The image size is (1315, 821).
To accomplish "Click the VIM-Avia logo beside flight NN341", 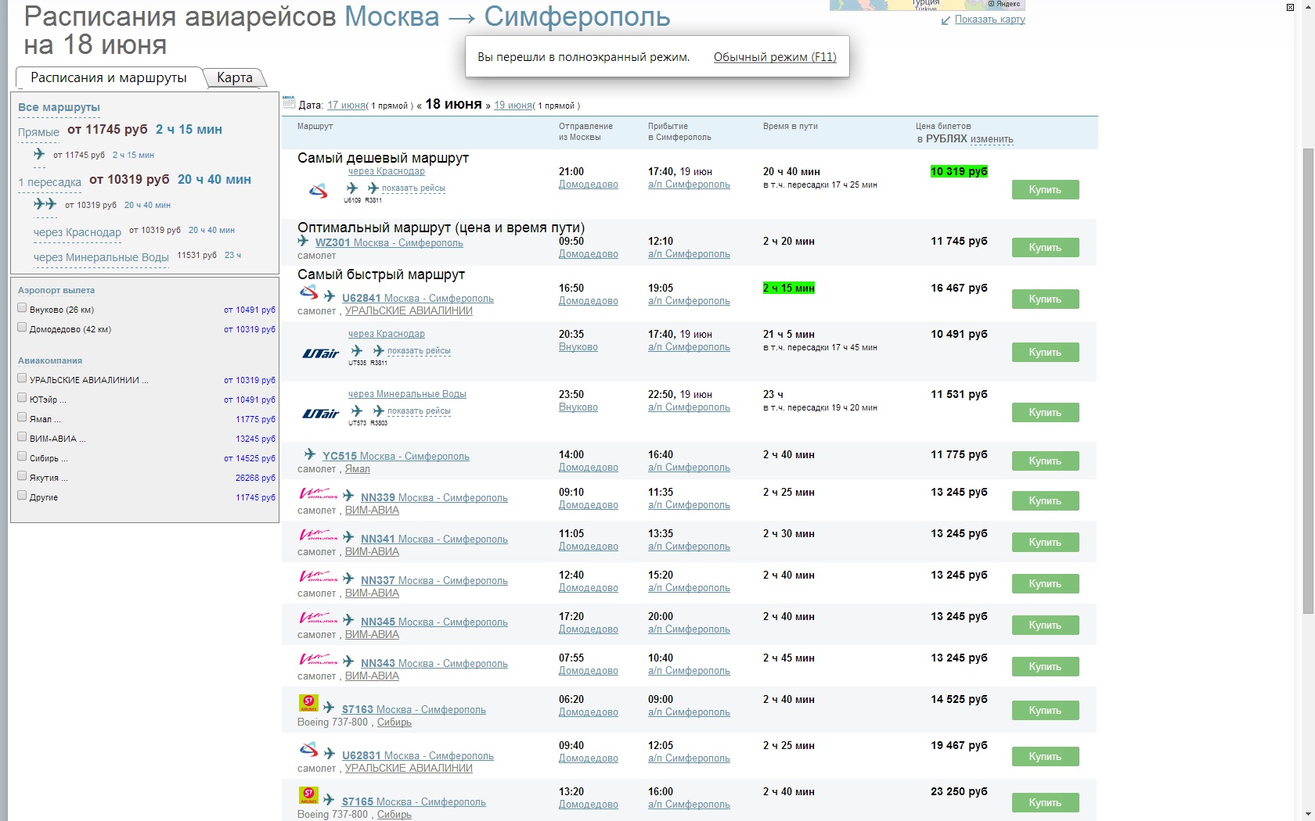I will 319,535.
